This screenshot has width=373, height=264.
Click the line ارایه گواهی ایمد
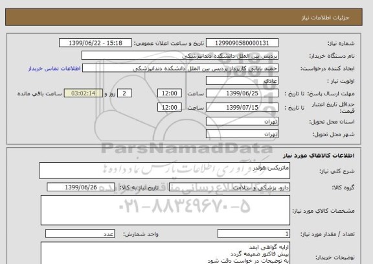(x=269, y=247)
